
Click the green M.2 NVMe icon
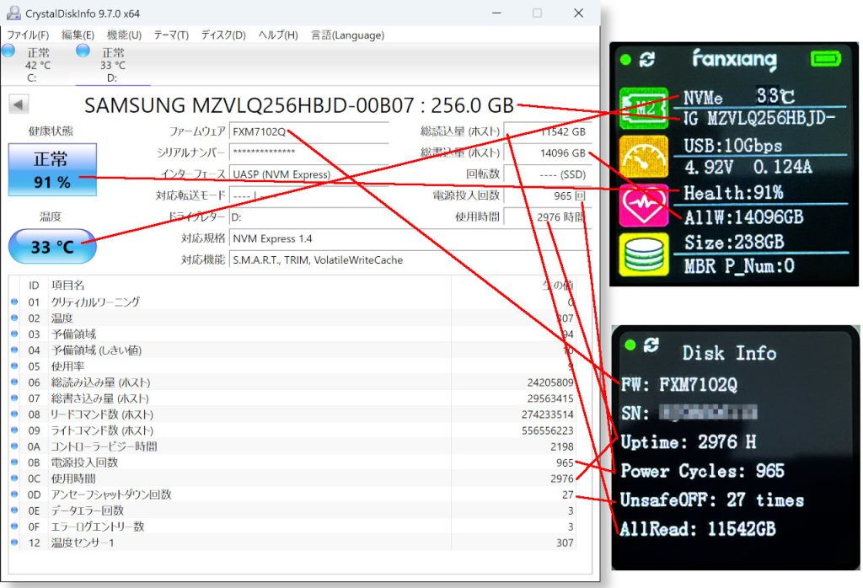point(644,110)
